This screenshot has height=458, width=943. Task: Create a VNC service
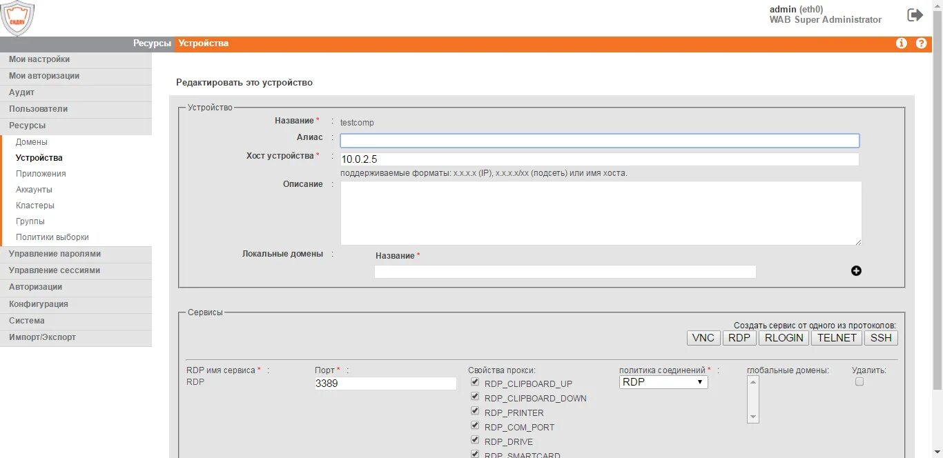click(x=703, y=338)
